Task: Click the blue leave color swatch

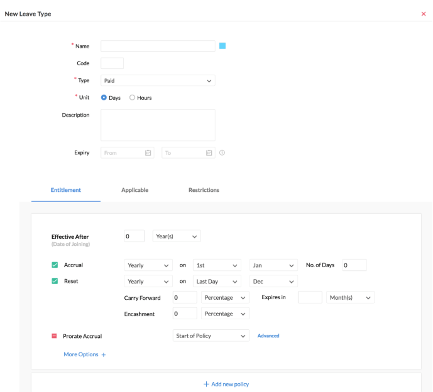Action: (222, 46)
